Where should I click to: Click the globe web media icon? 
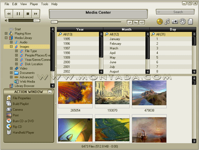[x=160, y=22]
